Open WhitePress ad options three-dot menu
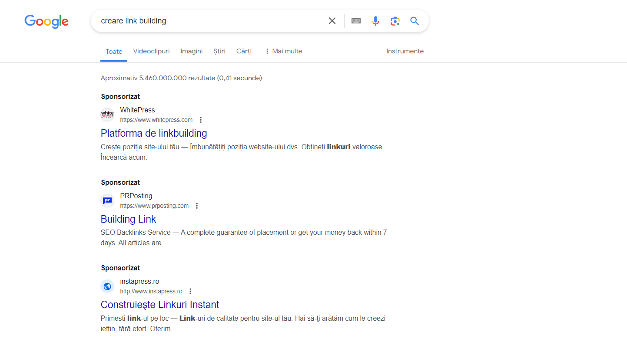The height and width of the screenshot is (345, 627). click(x=201, y=120)
